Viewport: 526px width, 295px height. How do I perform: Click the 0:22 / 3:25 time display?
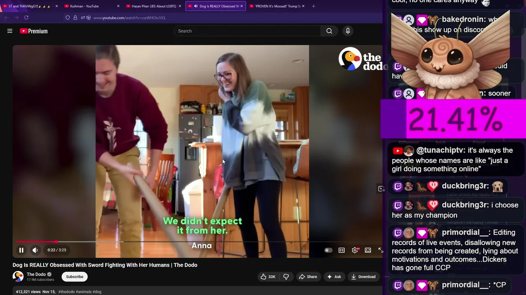[x=57, y=250]
